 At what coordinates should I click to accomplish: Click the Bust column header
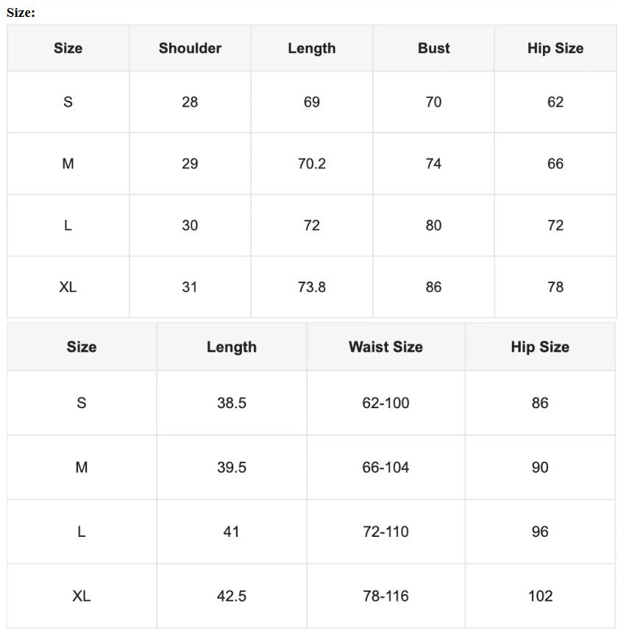click(433, 49)
